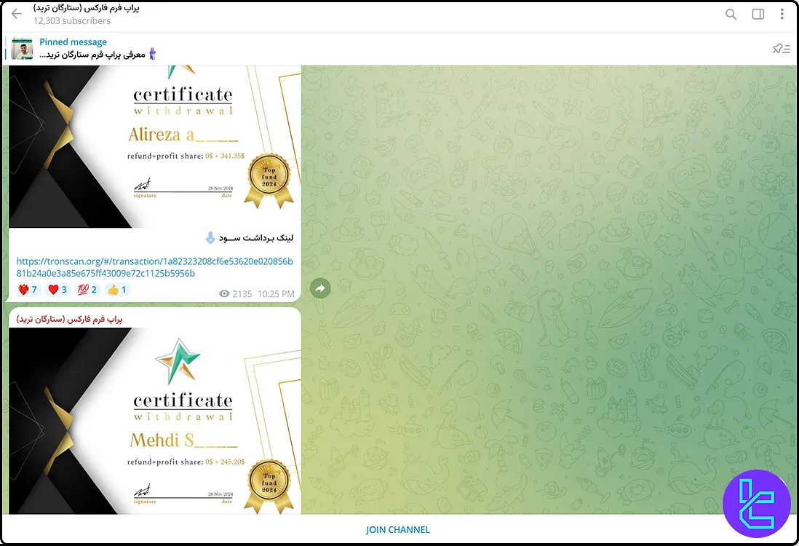Click the channel title in the header
This screenshot has width=799, height=546.
click(x=86, y=8)
